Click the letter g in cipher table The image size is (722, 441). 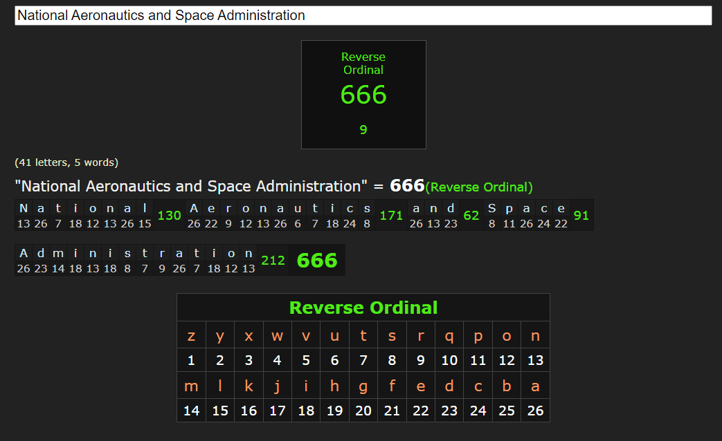point(363,386)
